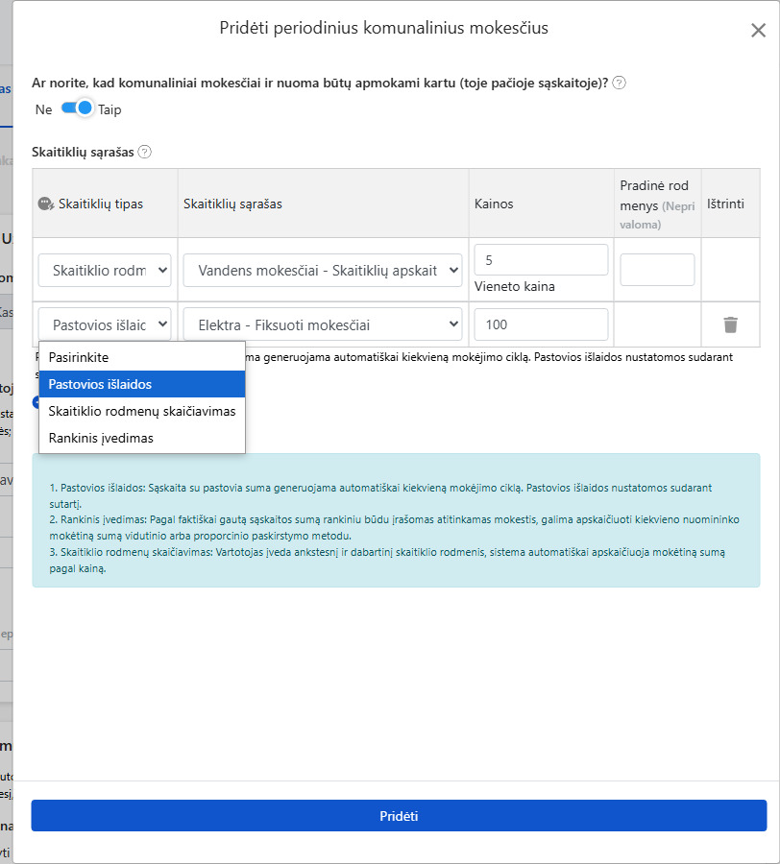Toggle joint payment switch between Ne and Taip

click(x=77, y=108)
